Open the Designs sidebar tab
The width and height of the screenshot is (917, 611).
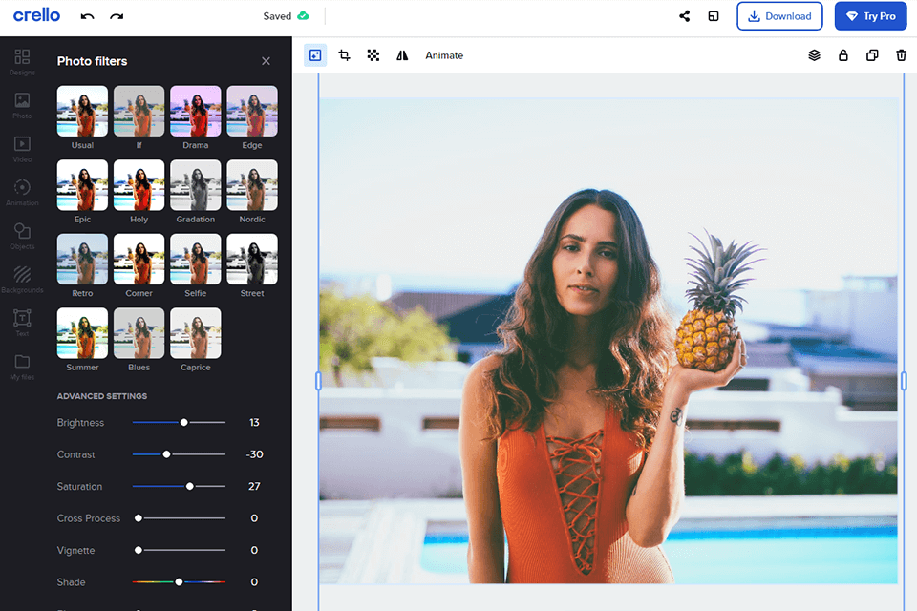click(x=22, y=62)
